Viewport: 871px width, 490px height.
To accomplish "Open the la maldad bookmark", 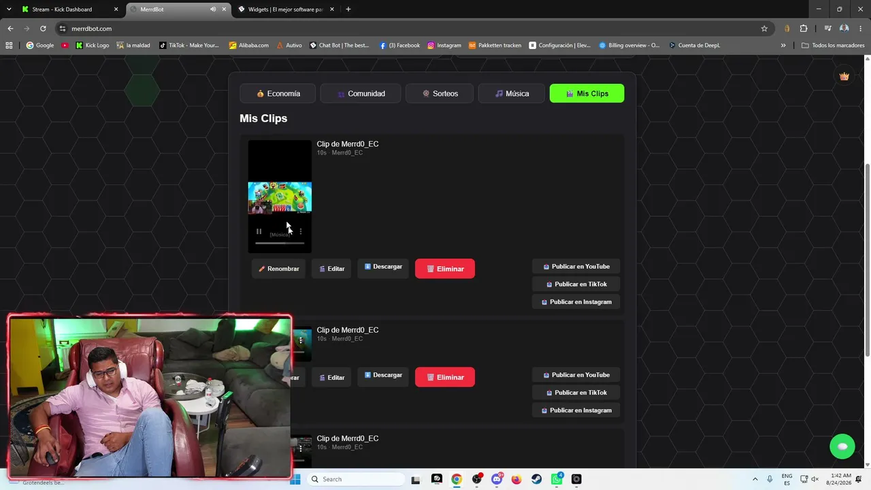I will [133, 46].
